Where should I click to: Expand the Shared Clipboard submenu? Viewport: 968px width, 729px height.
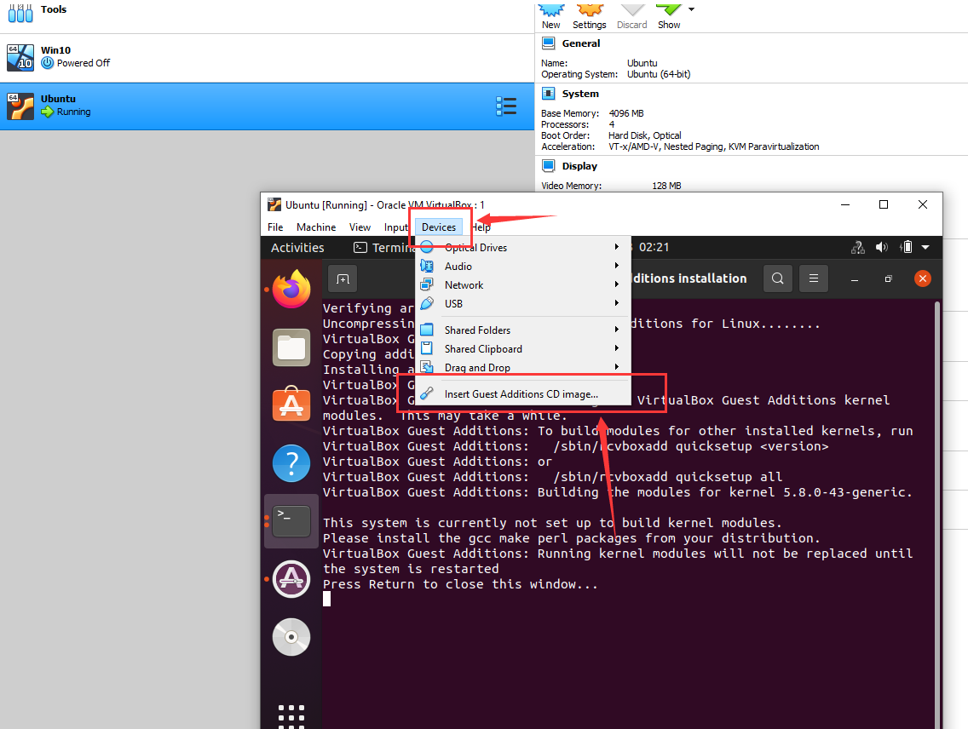[x=523, y=348]
